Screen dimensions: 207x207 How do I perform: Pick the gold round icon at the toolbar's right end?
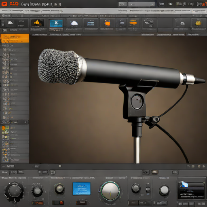click(198, 23)
